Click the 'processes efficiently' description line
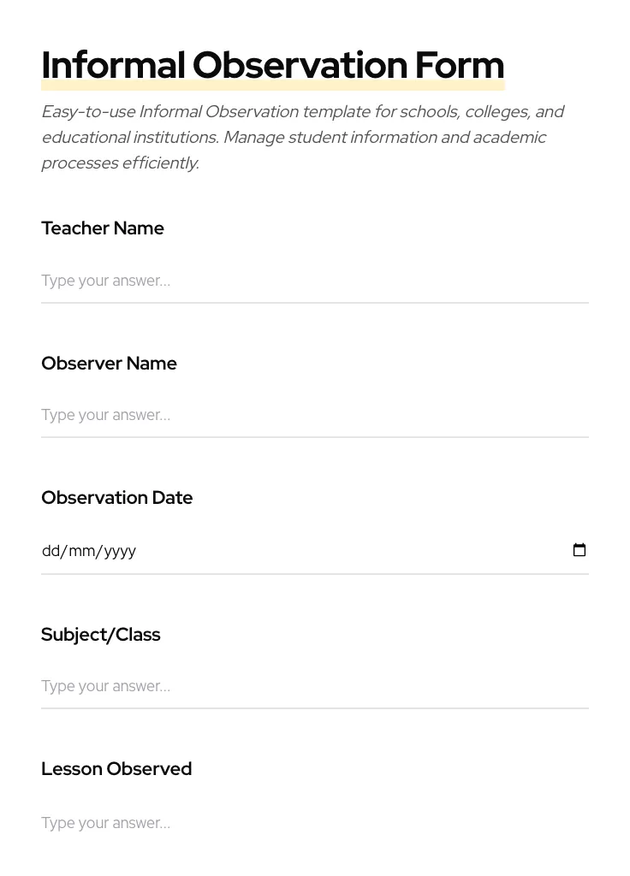This screenshot has height=876, width=630. click(120, 163)
